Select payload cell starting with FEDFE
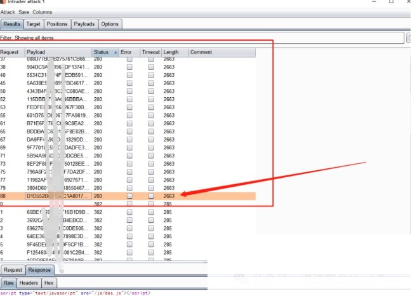Viewport: 415px width, 296px height. click(58, 107)
